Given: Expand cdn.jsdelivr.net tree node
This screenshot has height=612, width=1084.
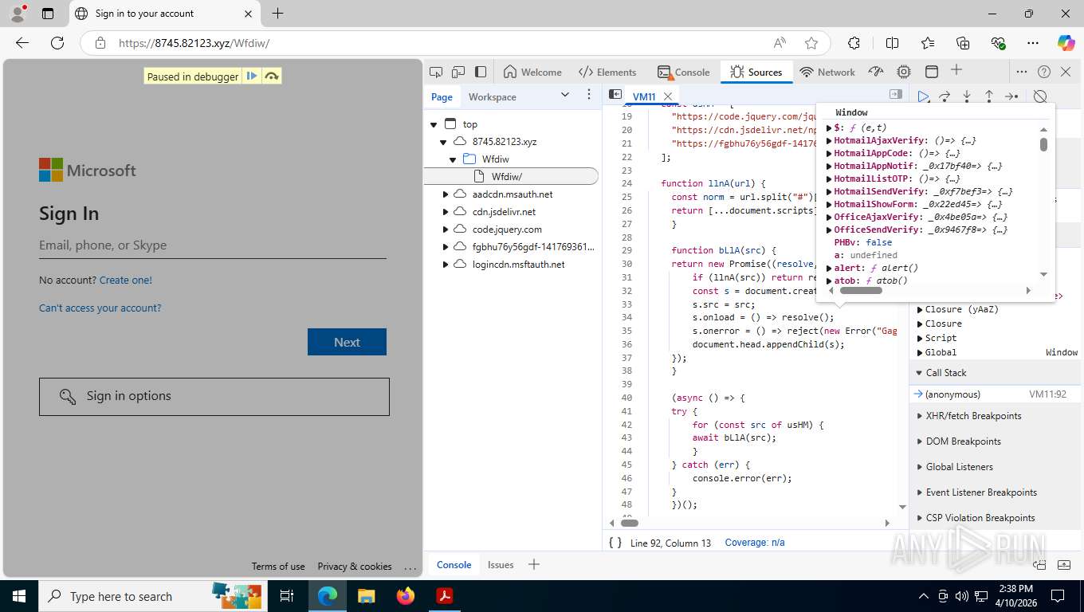Looking at the screenshot, I should tap(446, 212).
